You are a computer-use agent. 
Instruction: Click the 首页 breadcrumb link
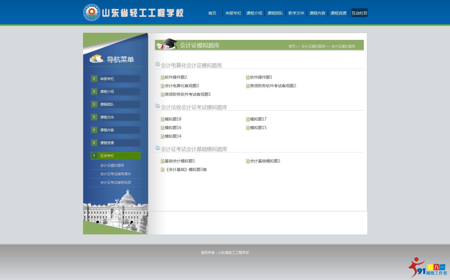tap(292, 46)
